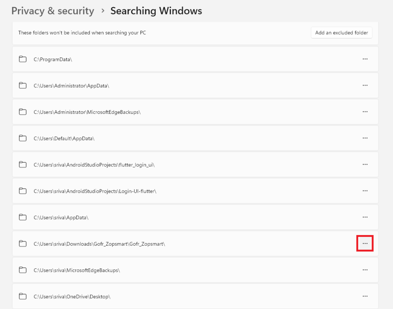The height and width of the screenshot is (309, 393).
Task: Open more options for sriva\MicrosoftEdgeBackups folder
Action: pyautogui.click(x=365, y=270)
